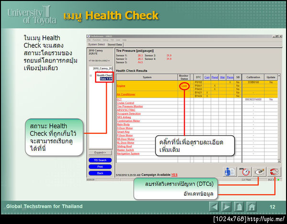Image resolution: width=287 pixels, height=224 pixels.
Task: Click the Expand>> button
Action: [x=100, y=152]
